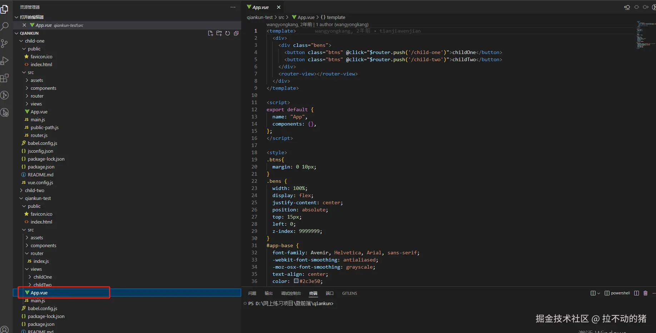Switch to the 终端 panel tab
656x333 pixels.
click(x=313, y=293)
